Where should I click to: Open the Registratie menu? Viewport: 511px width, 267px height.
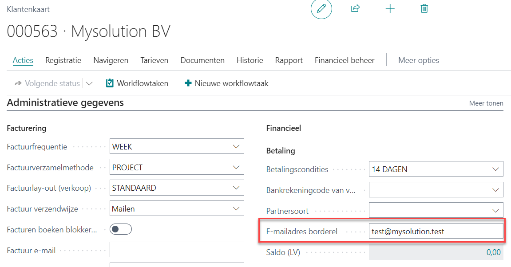click(x=63, y=60)
